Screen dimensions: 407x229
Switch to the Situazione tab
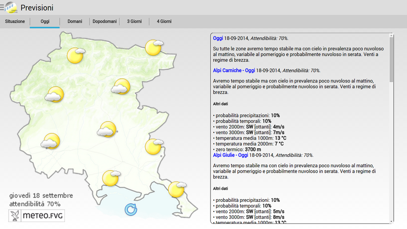pyautogui.click(x=15, y=21)
